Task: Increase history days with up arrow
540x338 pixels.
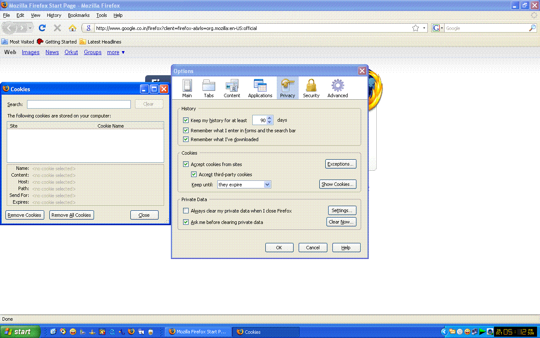Action: click(270, 118)
